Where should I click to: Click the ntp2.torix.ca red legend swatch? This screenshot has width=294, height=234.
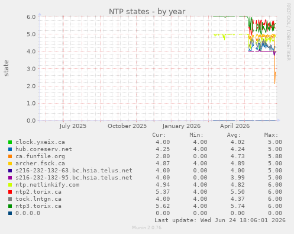click(10, 192)
